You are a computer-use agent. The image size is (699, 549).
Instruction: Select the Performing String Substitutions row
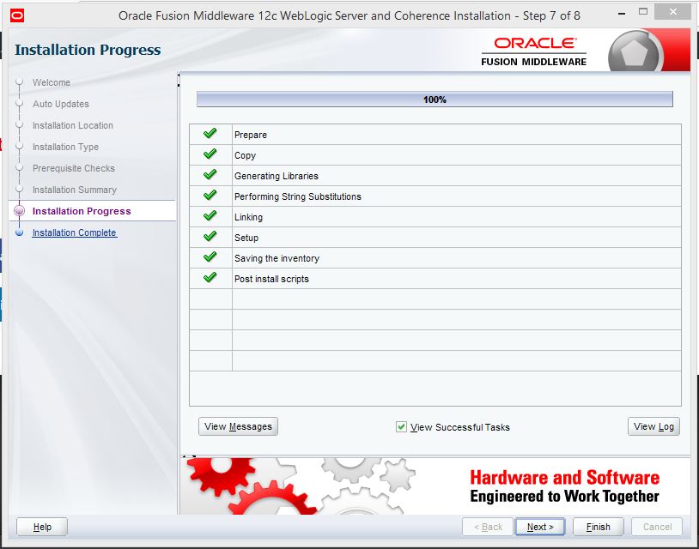coord(297,196)
